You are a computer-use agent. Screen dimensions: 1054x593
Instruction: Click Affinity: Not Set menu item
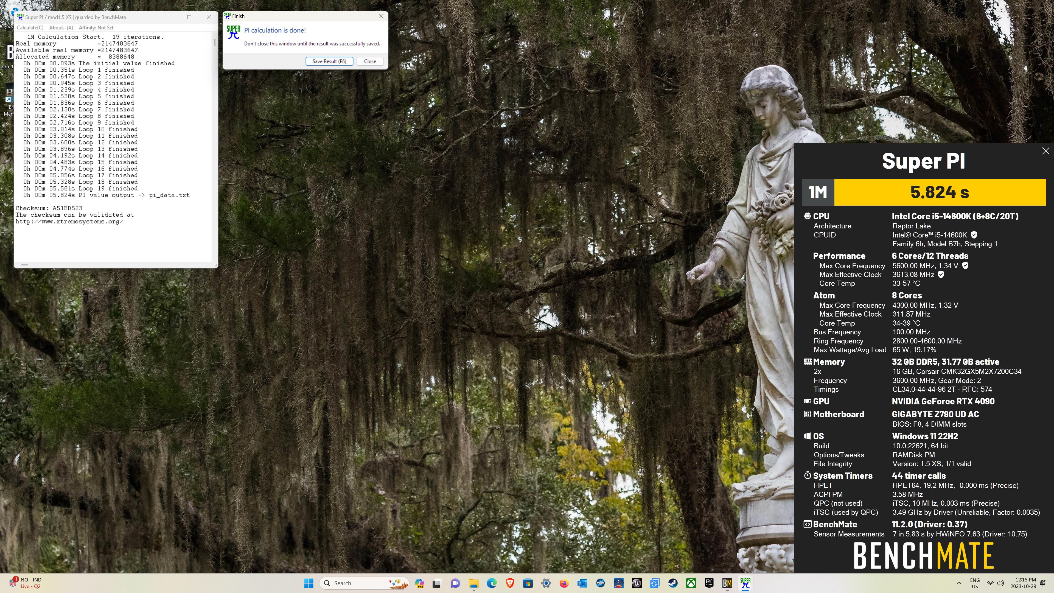(96, 28)
